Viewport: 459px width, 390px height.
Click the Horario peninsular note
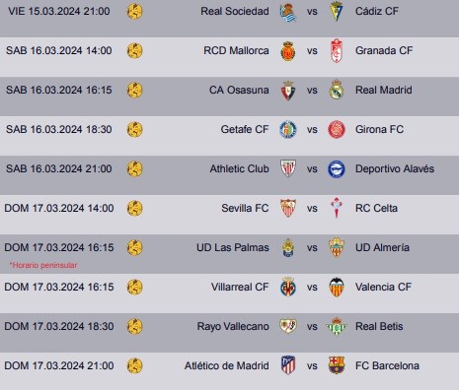pyautogui.click(x=43, y=265)
